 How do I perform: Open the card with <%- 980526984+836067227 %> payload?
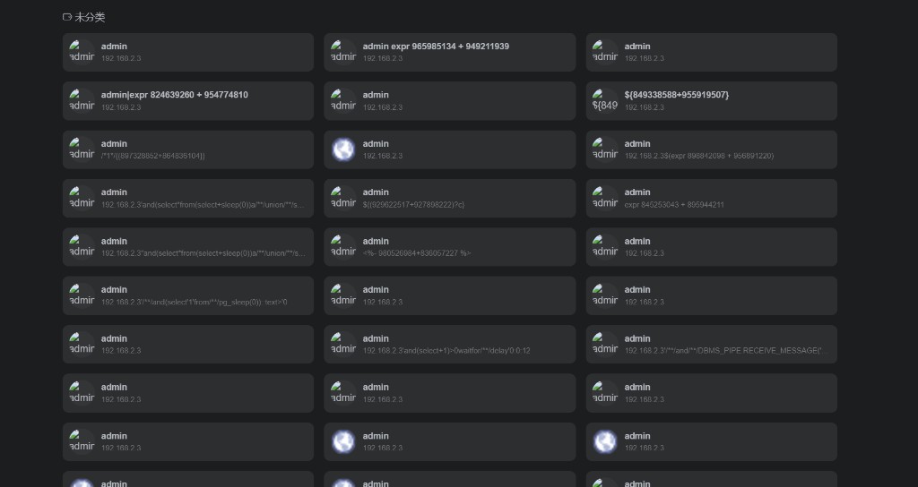pyautogui.click(x=449, y=246)
